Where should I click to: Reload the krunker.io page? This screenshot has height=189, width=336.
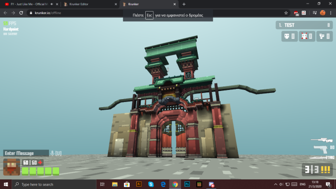click(x=21, y=13)
